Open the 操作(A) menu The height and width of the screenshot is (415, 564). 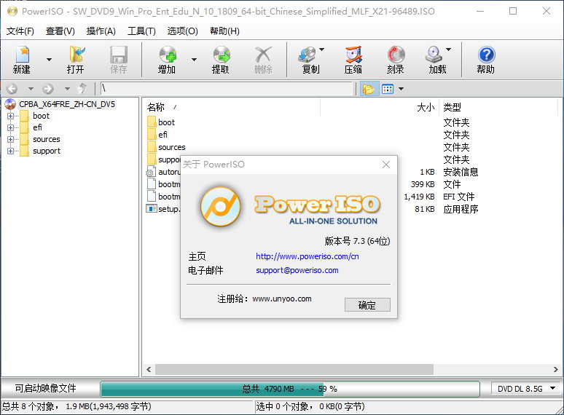pos(101,31)
